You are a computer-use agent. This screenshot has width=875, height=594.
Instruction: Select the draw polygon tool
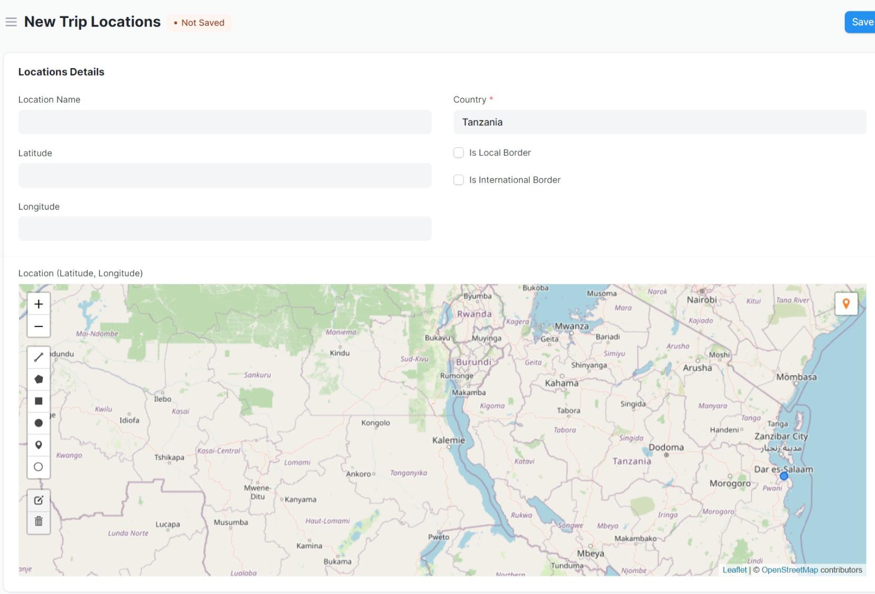click(39, 379)
